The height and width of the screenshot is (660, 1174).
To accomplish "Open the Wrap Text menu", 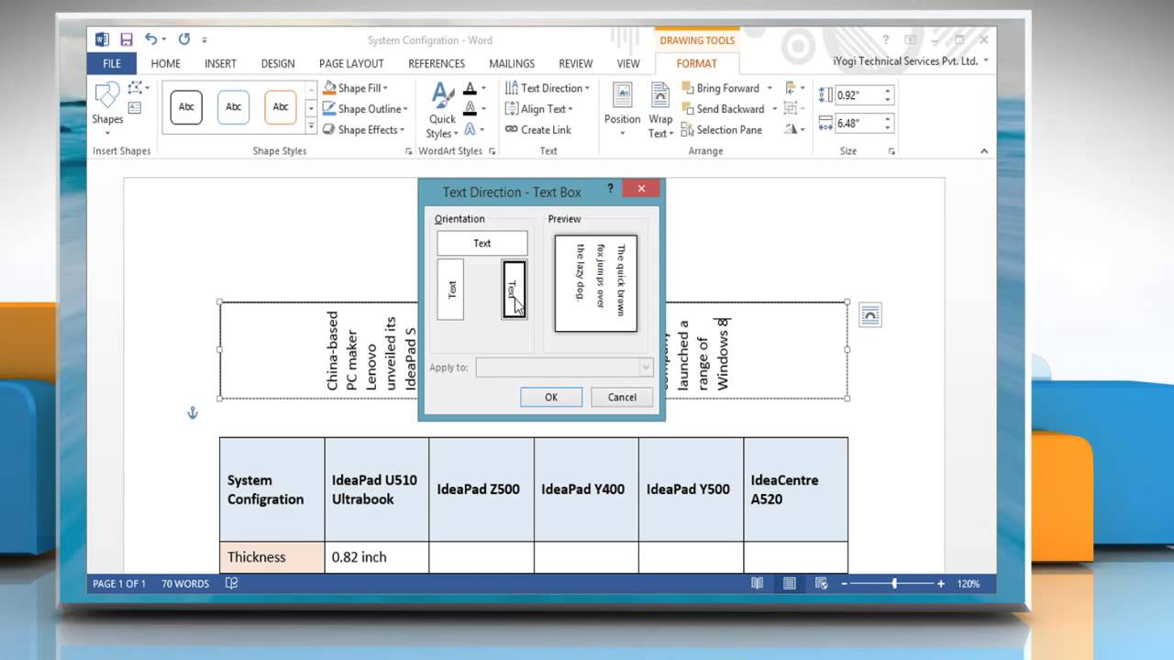I will (x=659, y=110).
